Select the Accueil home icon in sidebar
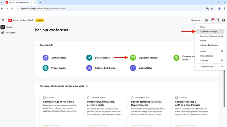Image resolution: width=227 pixels, height=127 pixels. coord(3,27)
